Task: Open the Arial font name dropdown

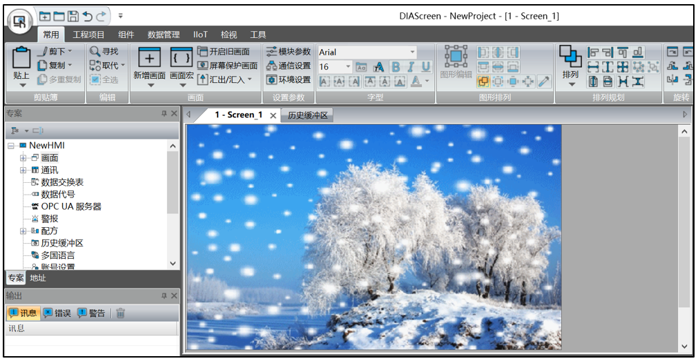Action: [x=413, y=52]
